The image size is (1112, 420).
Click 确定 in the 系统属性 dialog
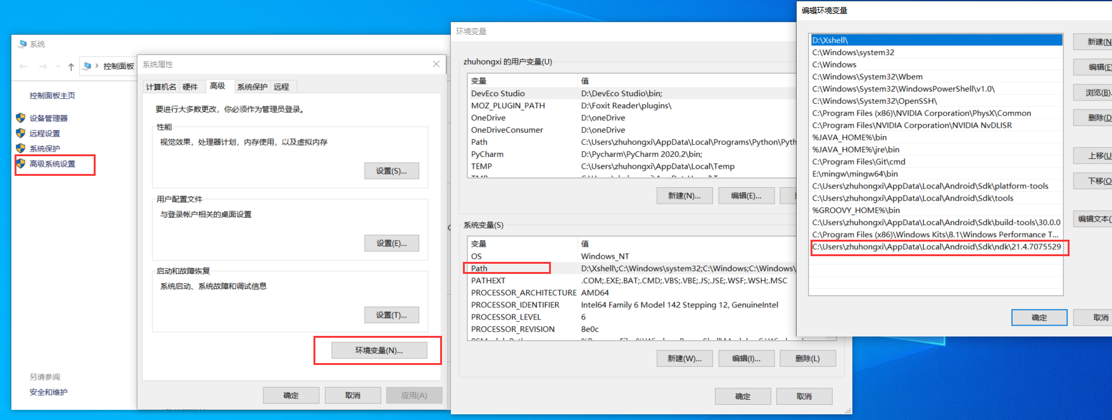coord(291,395)
